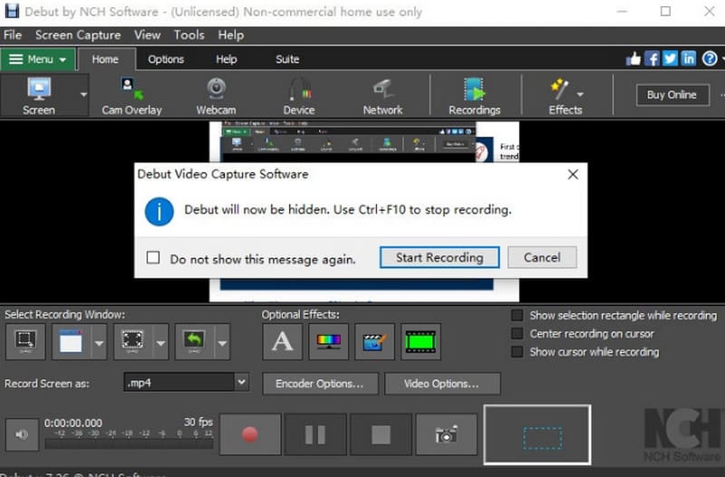Open Encoder Options
The height and width of the screenshot is (477, 725).
[320, 383]
